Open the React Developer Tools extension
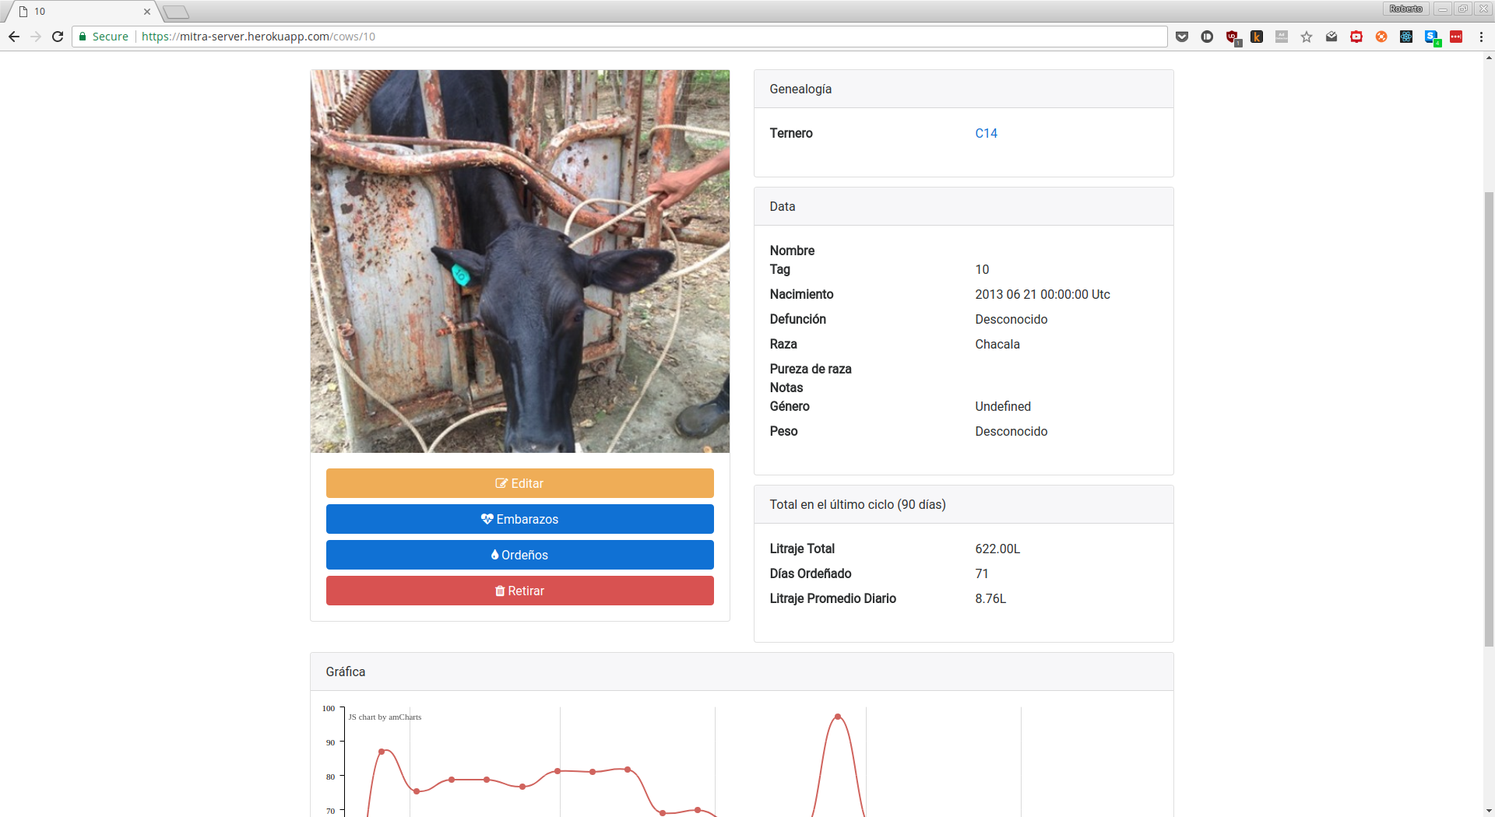 tap(1406, 37)
